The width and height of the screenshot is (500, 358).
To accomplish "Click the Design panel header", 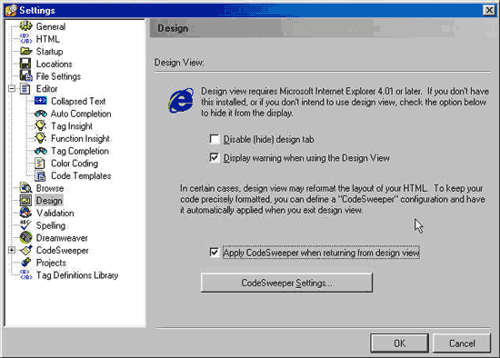I will pos(323,28).
